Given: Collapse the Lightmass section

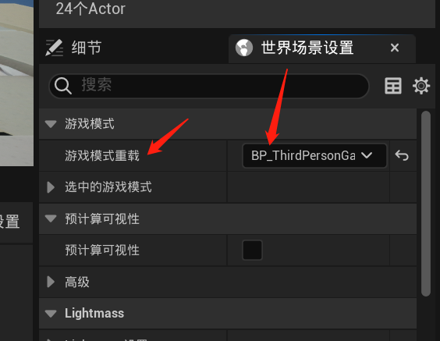Looking at the screenshot, I should (51, 314).
